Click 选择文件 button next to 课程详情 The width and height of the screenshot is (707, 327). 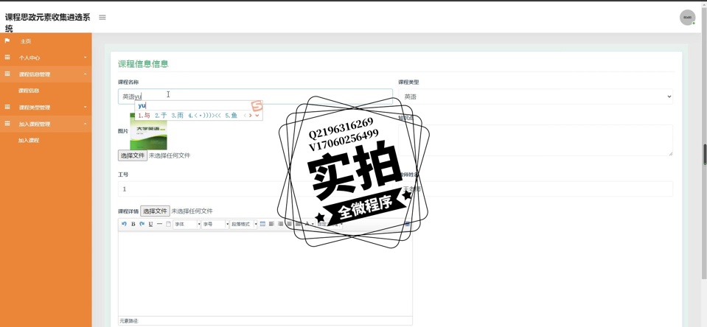(x=156, y=211)
